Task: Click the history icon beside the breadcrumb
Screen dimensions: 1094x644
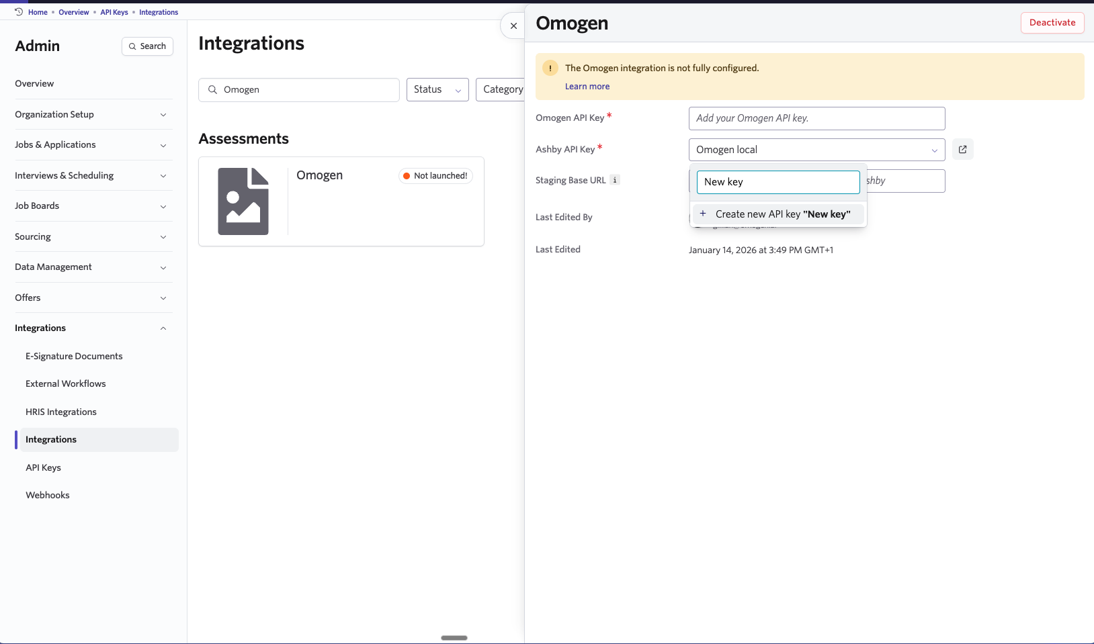Action: (18, 11)
